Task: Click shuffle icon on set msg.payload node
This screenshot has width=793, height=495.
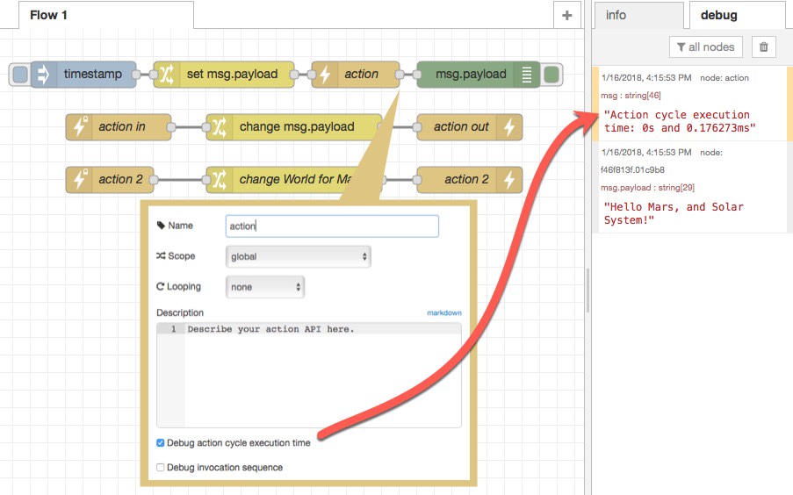Action: coord(166,75)
